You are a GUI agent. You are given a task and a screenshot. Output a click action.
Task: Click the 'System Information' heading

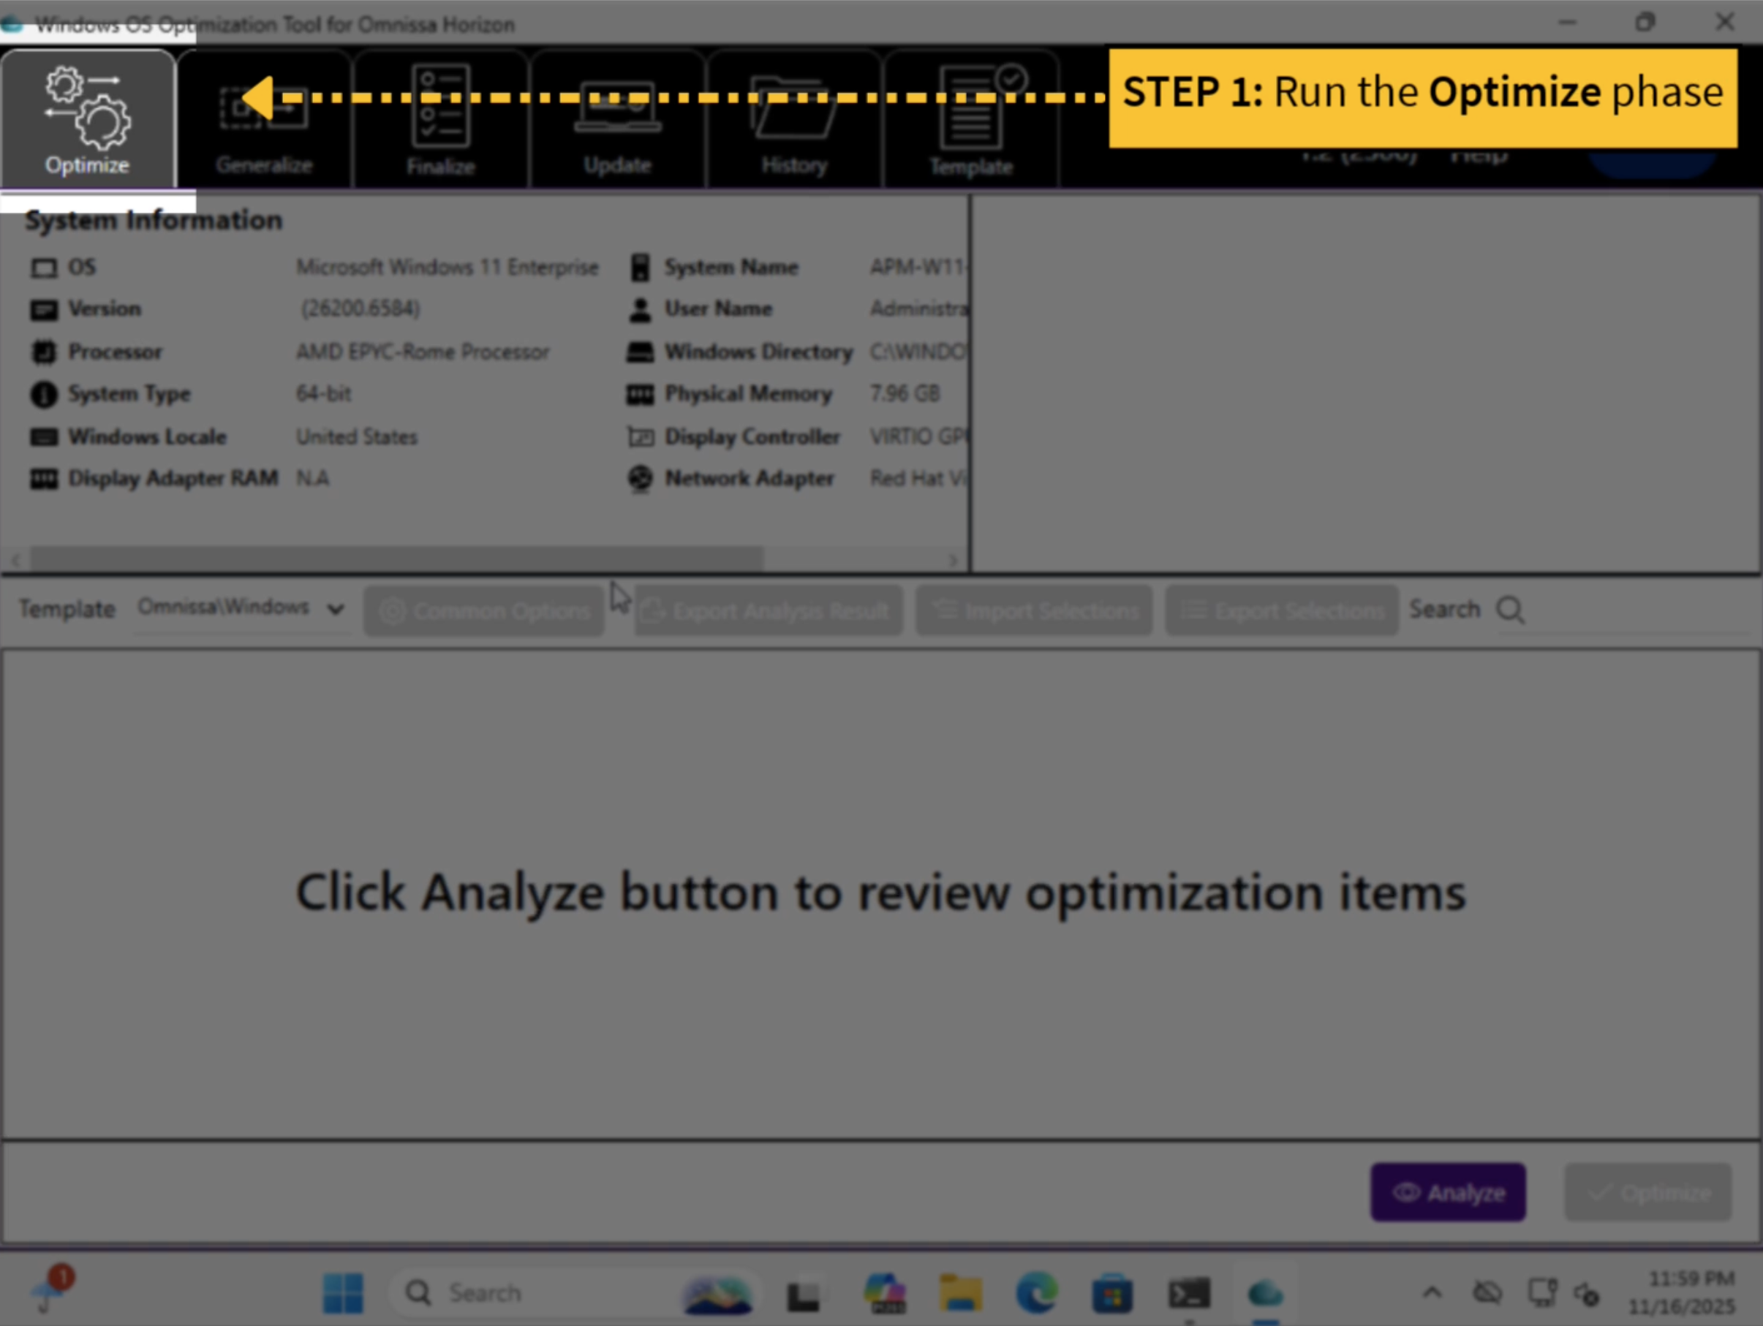(x=154, y=220)
